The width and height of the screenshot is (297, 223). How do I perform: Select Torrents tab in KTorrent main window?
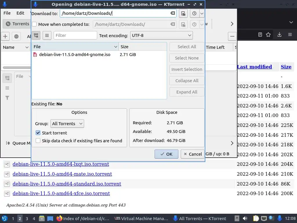(x=17, y=24)
